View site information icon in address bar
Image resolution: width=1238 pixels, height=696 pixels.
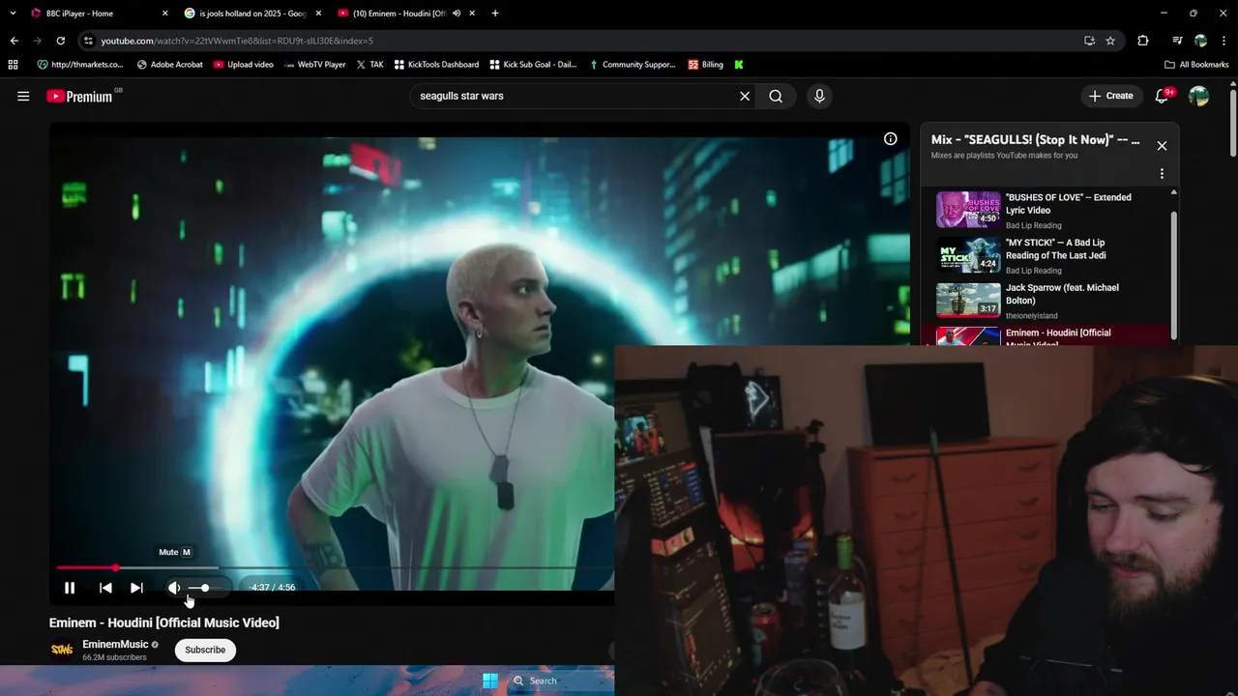(x=88, y=41)
